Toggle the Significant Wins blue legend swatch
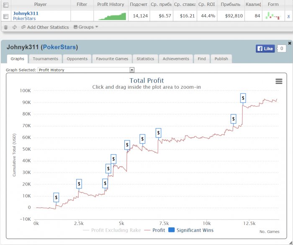293x245 pixels. tap(171, 230)
